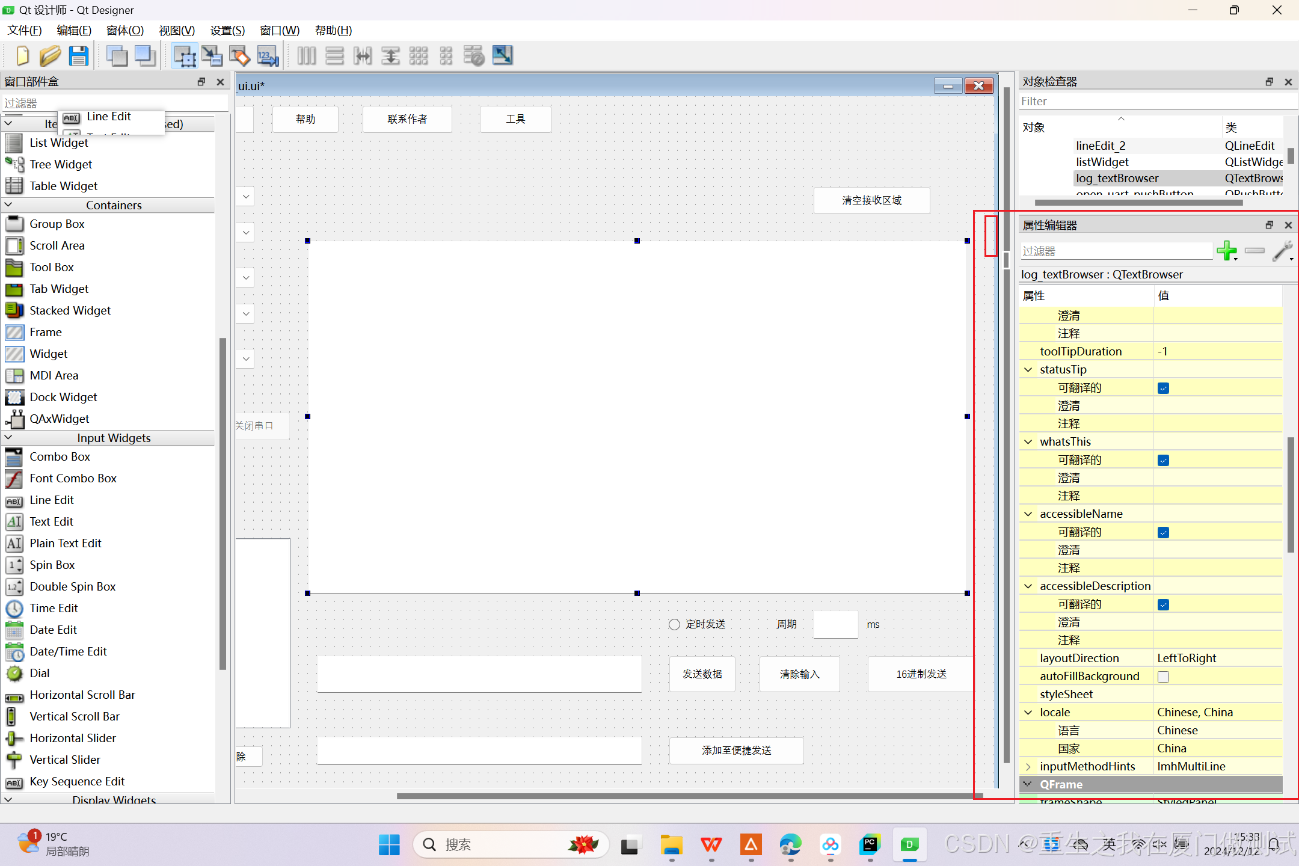The height and width of the screenshot is (866, 1299).
Task: Collapse the locale property group
Action: 1028,712
